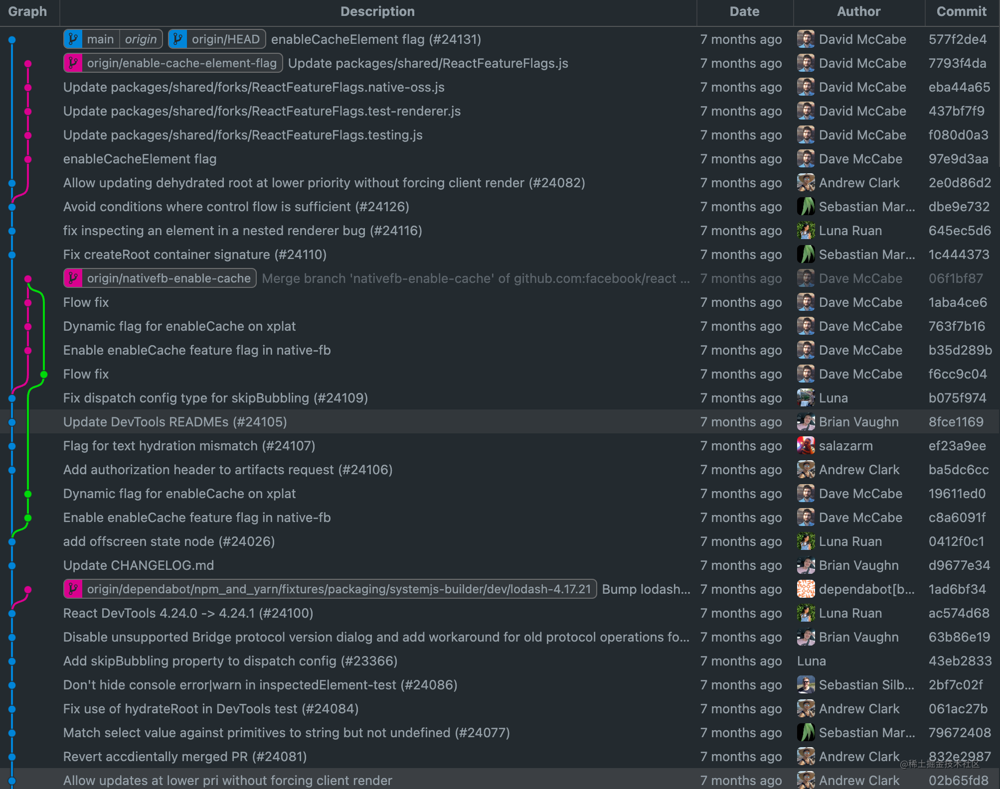Click David McCabe avatar on commit 577f2de4
The width and height of the screenshot is (1000, 789).
point(806,39)
